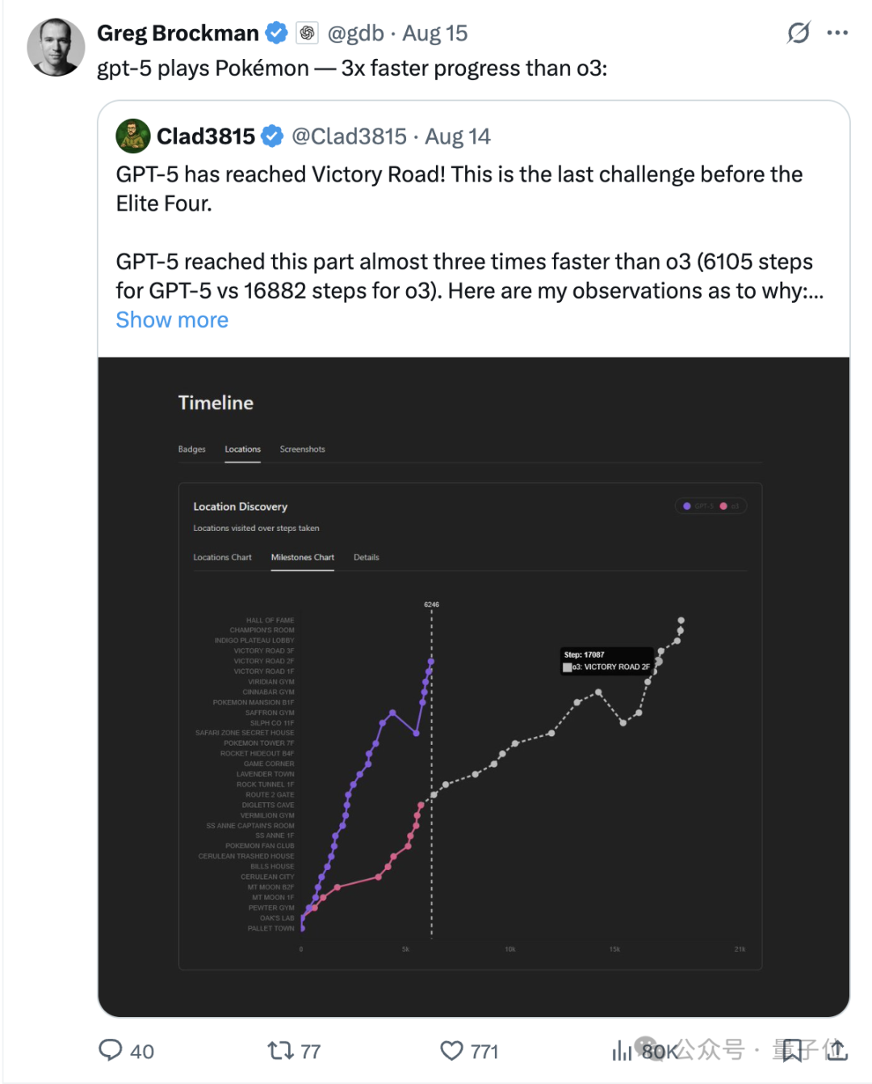Screen dimensions: 872x1084
Task: Open the @gdb profile handle
Action: [x=355, y=33]
